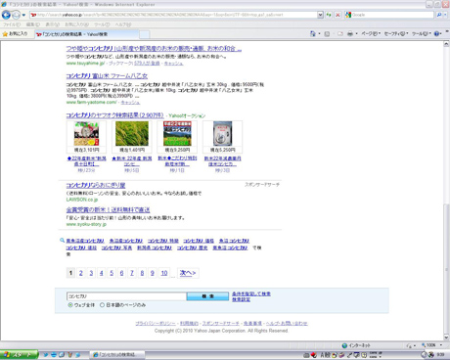Viewport: 450px width, 360px height.
Task: Refresh the page using the green arrows icon
Action: point(329,15)
